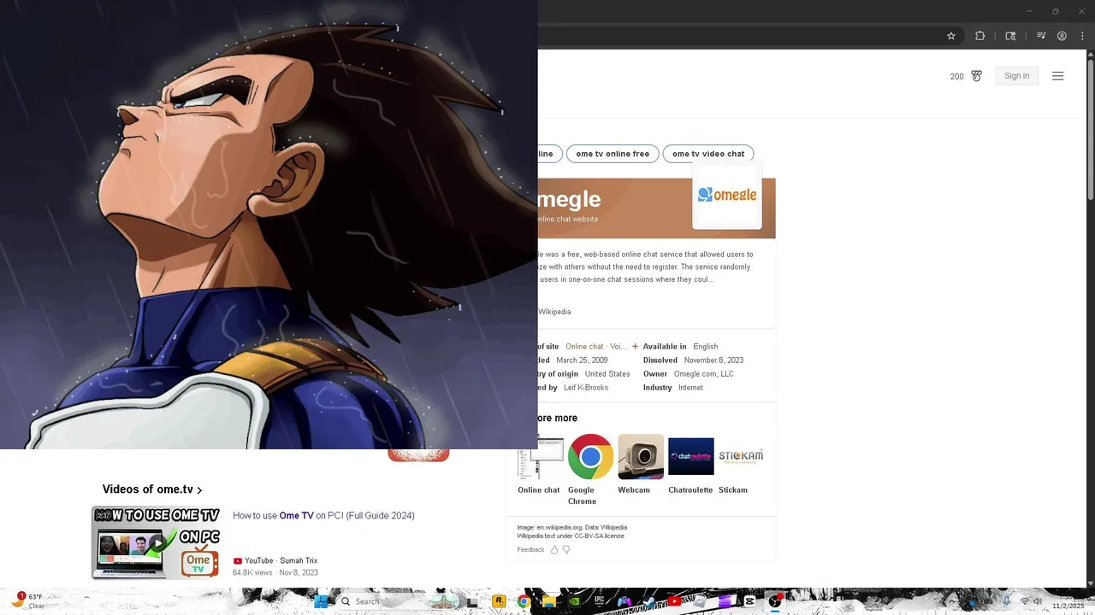
Task: Open File Explorer from the taskbar
Action: coord(548,601)
